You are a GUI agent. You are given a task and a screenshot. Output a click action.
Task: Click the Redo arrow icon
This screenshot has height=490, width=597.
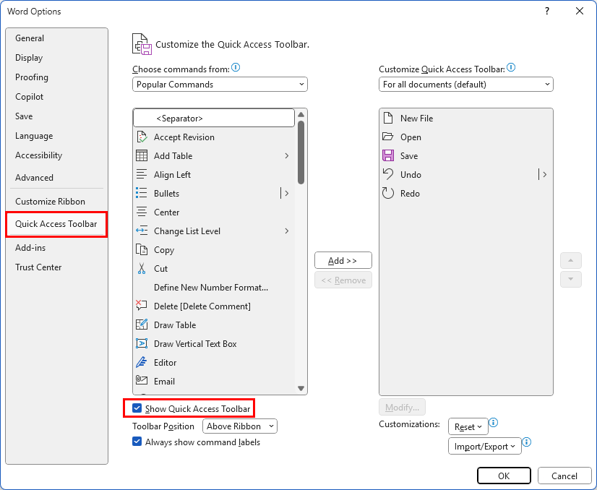[x=388, y=193]
